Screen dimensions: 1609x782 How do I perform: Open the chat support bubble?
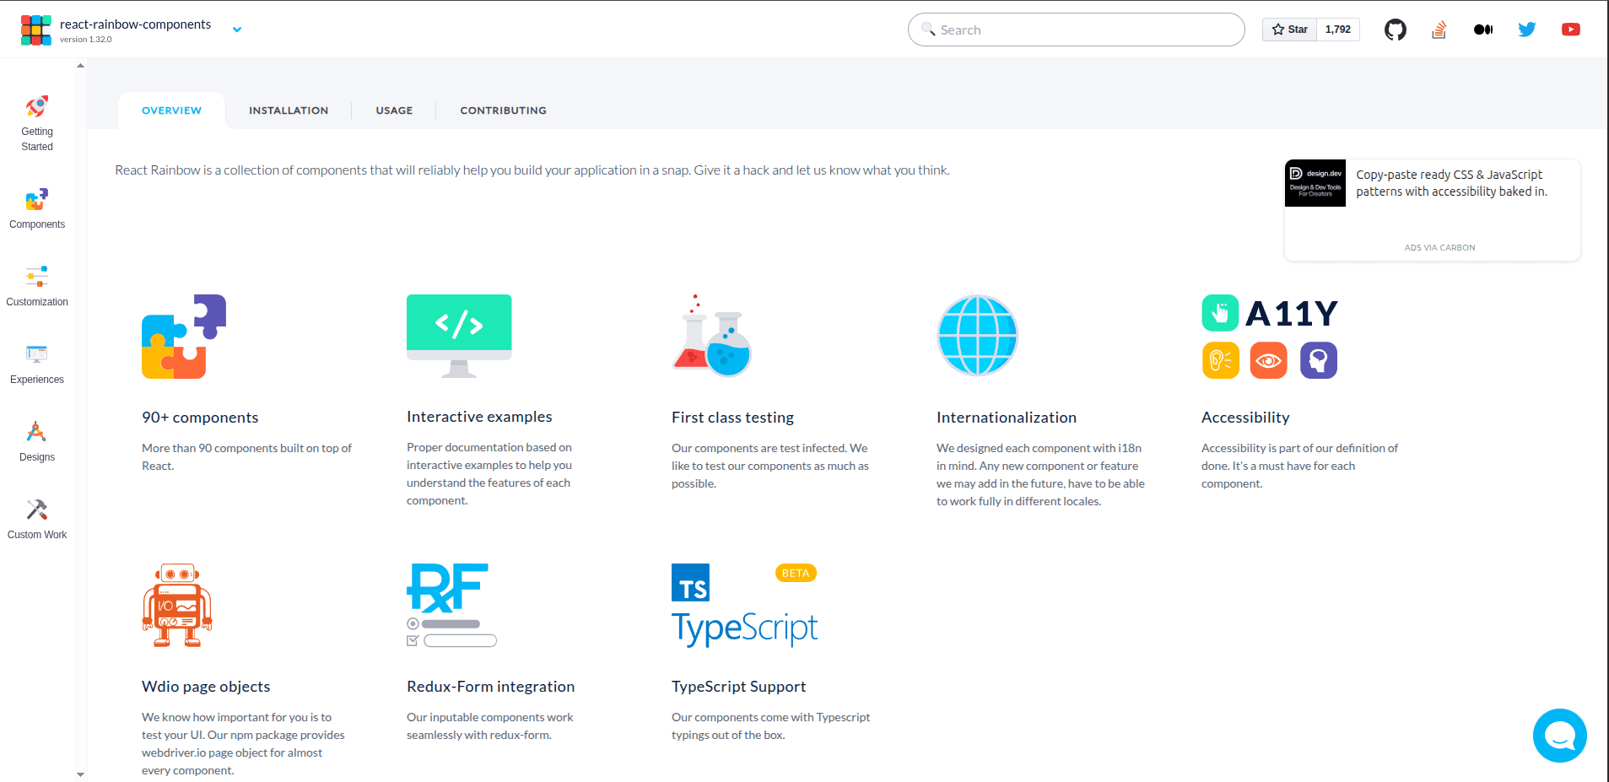click(1559, 736)
